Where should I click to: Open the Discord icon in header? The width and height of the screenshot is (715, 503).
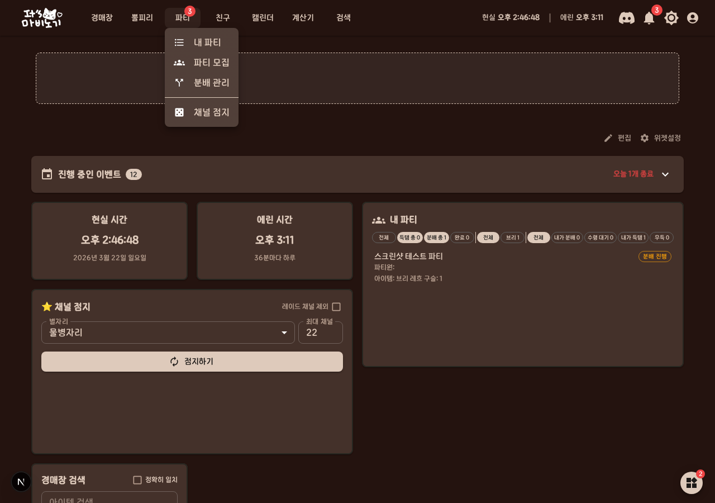coord(626,18)
